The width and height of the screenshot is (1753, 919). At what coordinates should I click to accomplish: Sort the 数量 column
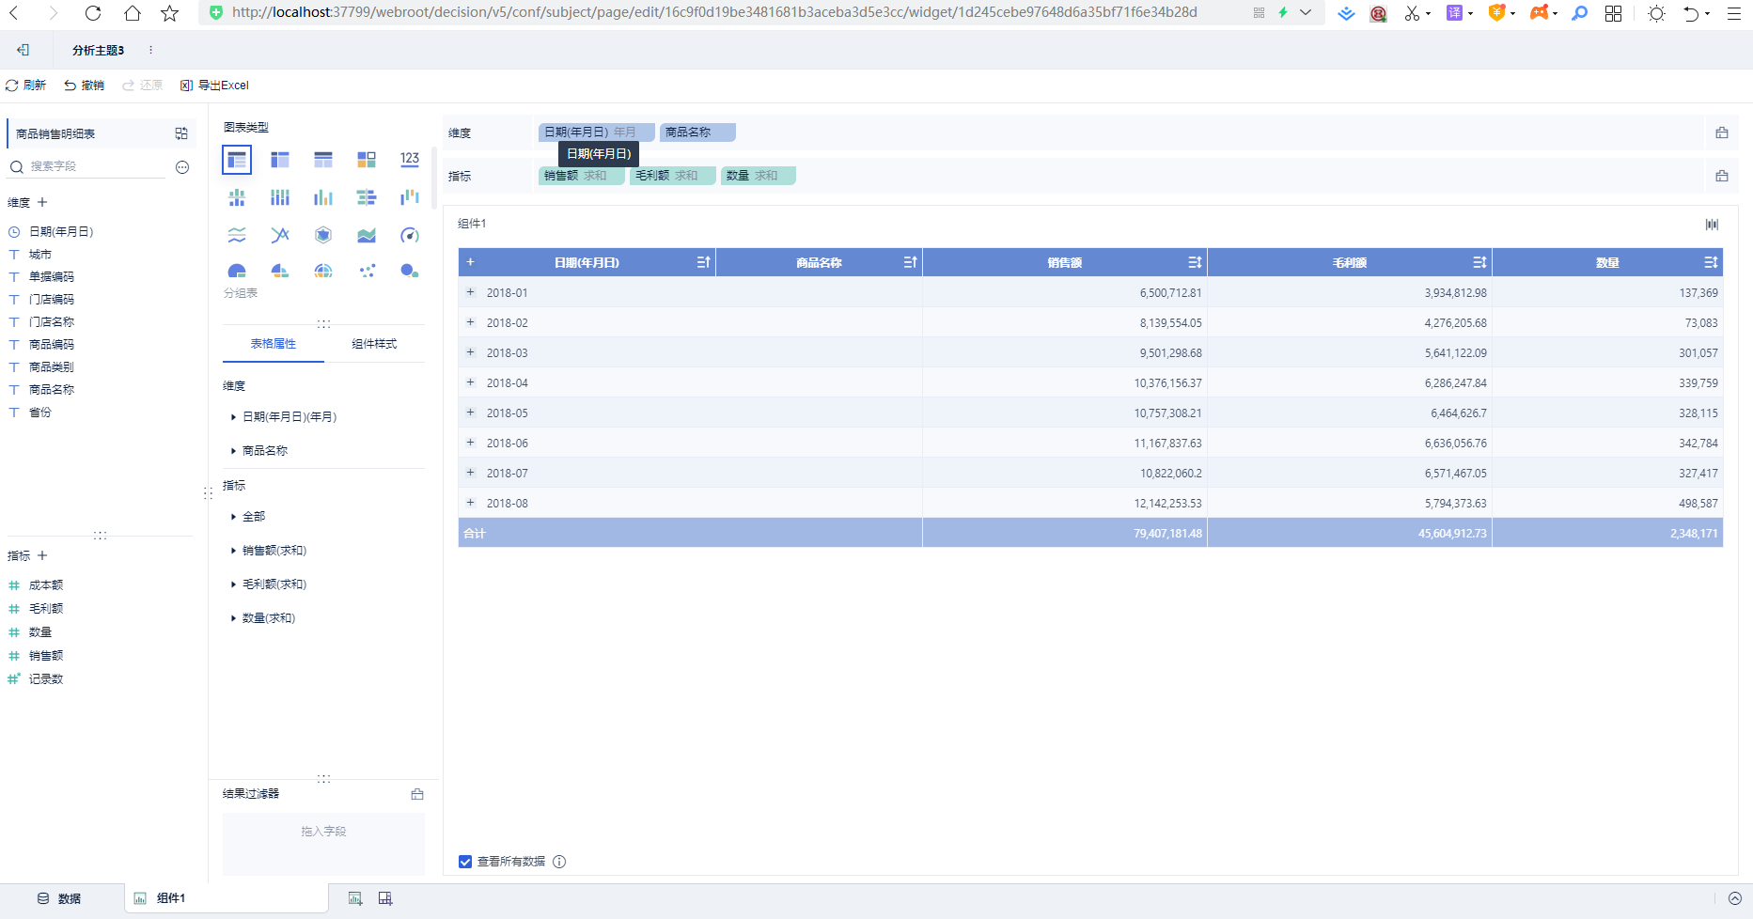1711,262
